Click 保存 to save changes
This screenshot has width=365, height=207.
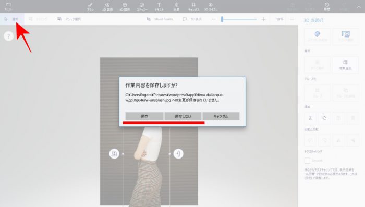coord(144,116)
